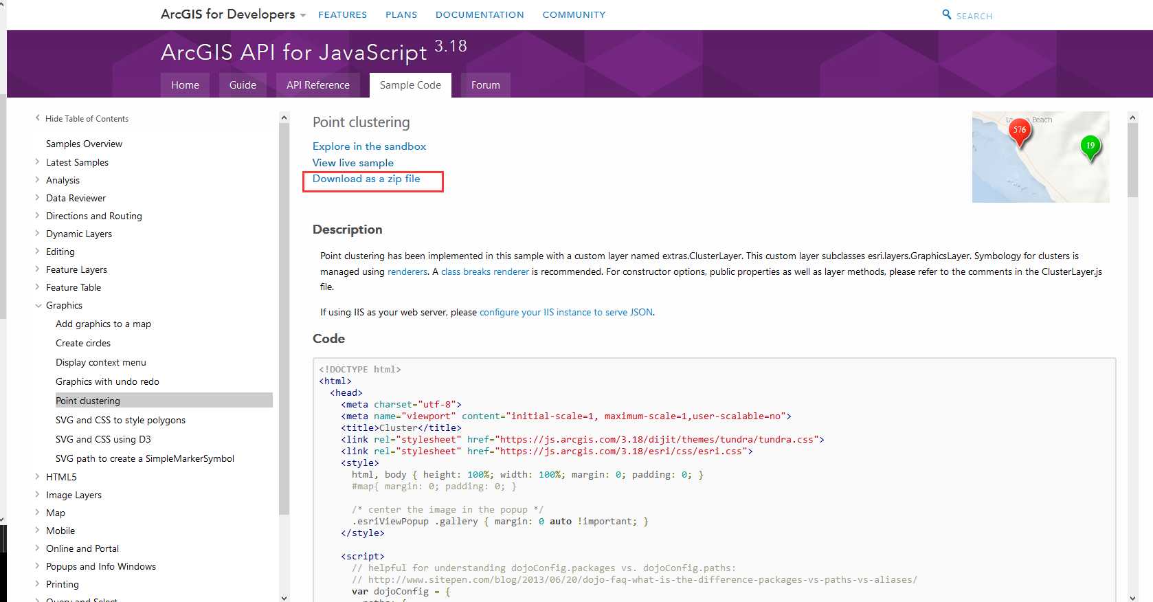Expand the Feature Table section
This screenshot has width=1153, height=602.
(38, 287)
